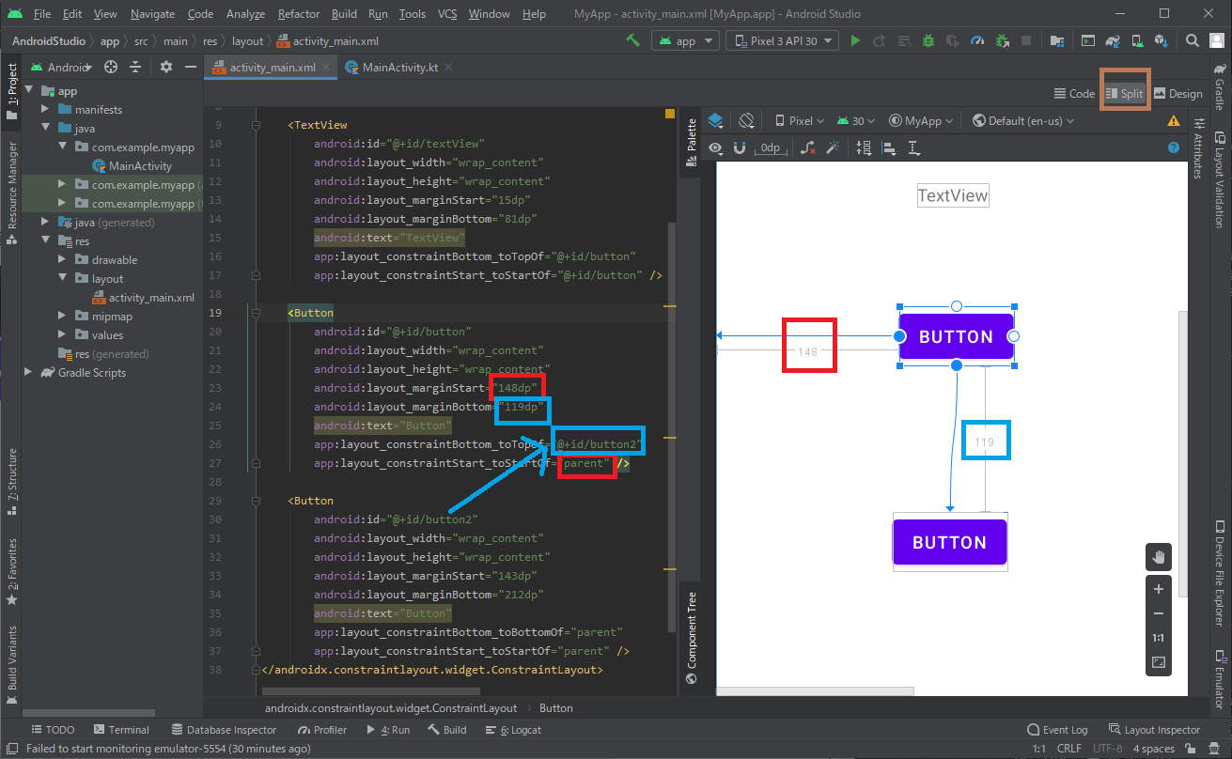Open the API 30 version dropdown
Image resolution: width=1232 pixels, height=759 pixels.
pos(855,120)
